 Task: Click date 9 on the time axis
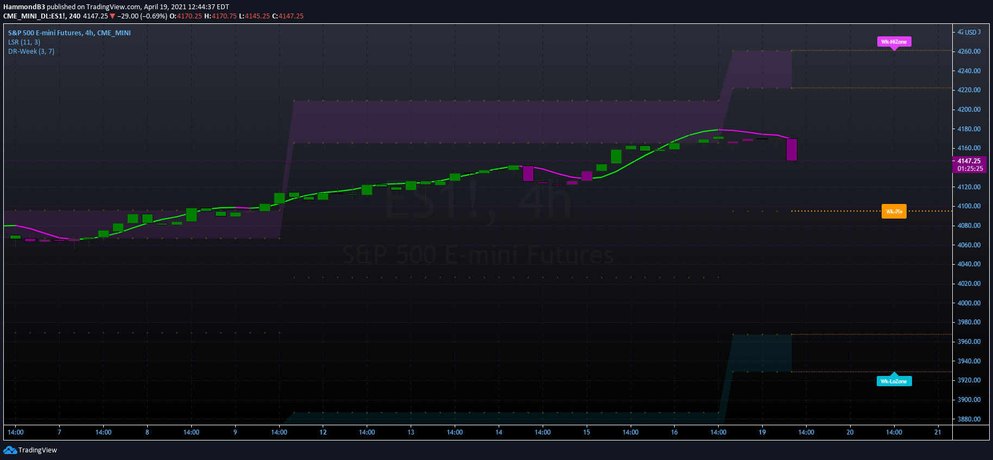click(235, 432)
